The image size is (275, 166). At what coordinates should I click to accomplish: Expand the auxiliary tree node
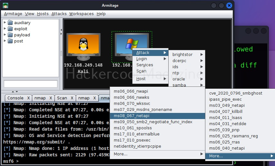(5, 23)
